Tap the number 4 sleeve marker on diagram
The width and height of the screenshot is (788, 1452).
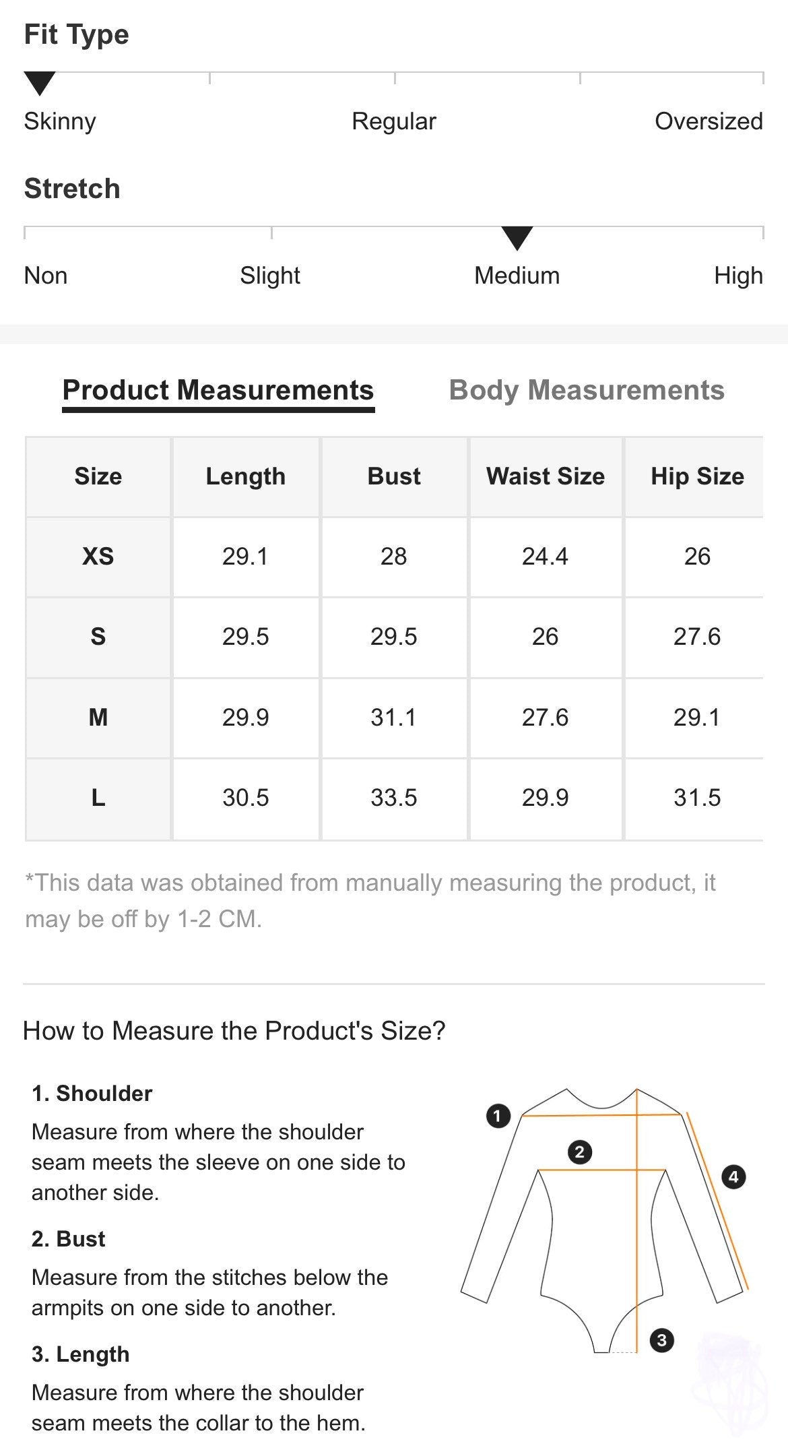[x=733, y=1177]
